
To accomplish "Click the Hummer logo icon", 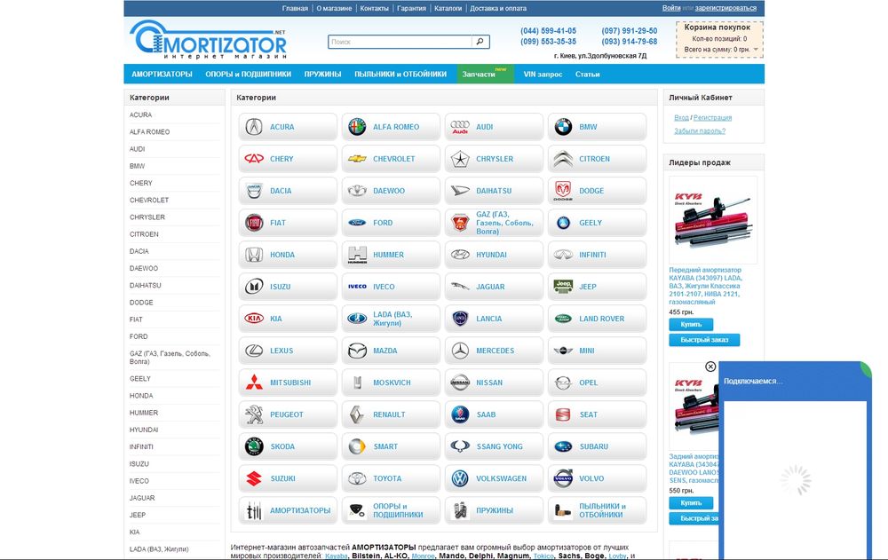I will coord(357,255).
